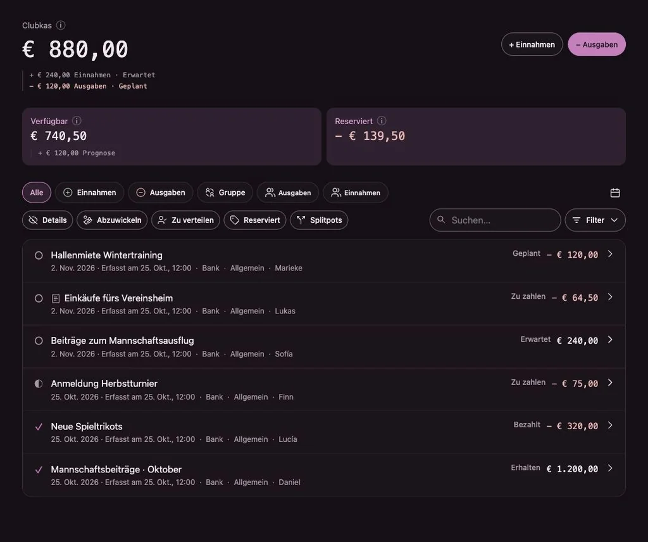
Task: Open the Verfügbar € 740,50 card
Action: click(x=171, y=137)
